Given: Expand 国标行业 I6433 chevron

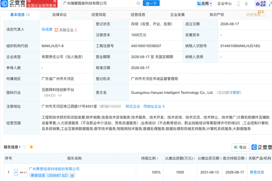Looking at the screenshot, I should [x=60, y=95].
